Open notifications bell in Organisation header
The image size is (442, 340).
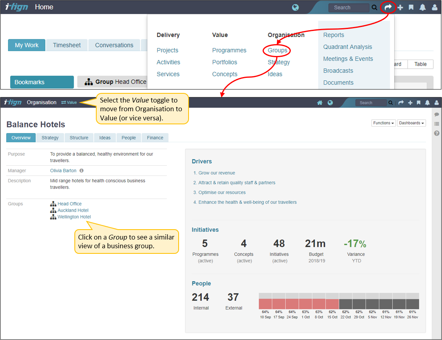tap(427, 103)
